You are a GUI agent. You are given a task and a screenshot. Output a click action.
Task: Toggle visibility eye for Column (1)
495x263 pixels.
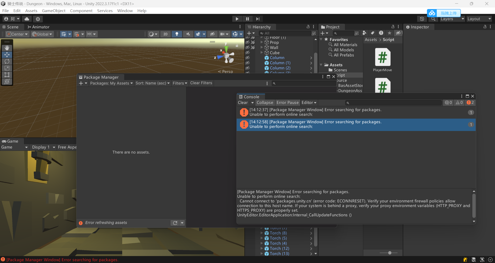coord(247,63)
